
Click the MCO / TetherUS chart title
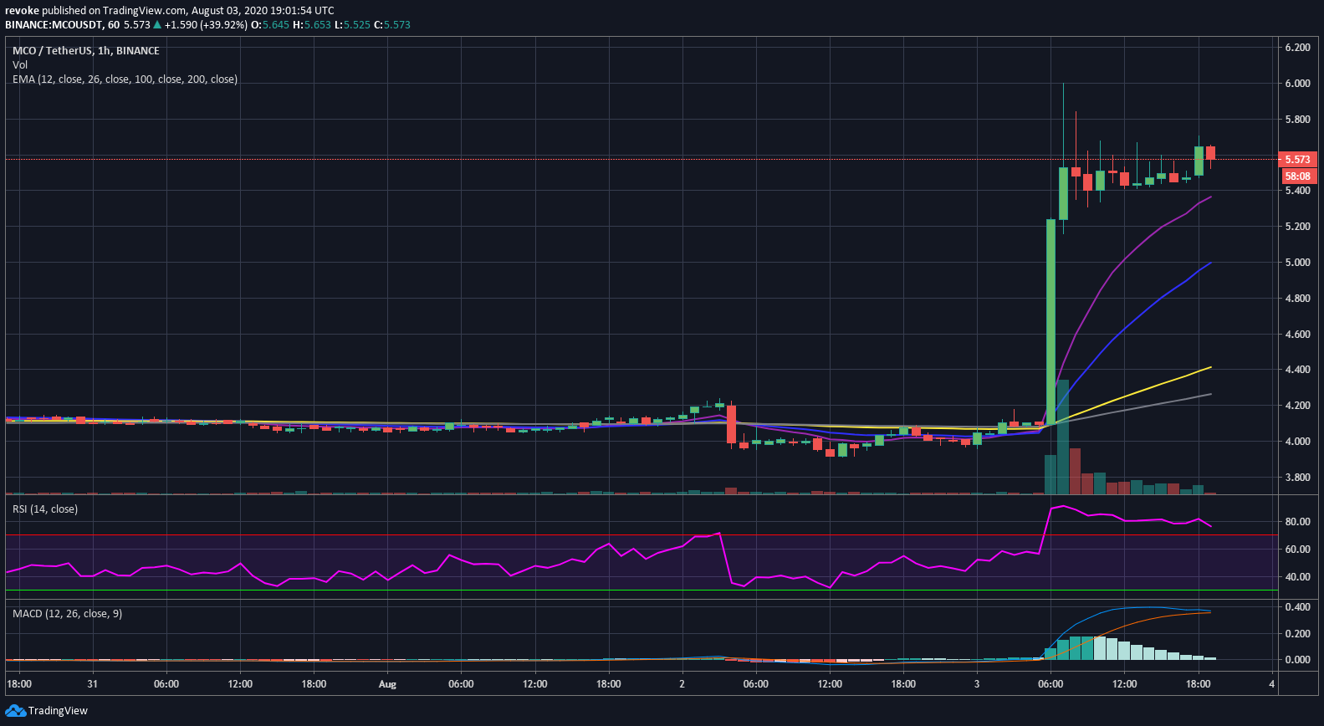(x=86, y=51)
